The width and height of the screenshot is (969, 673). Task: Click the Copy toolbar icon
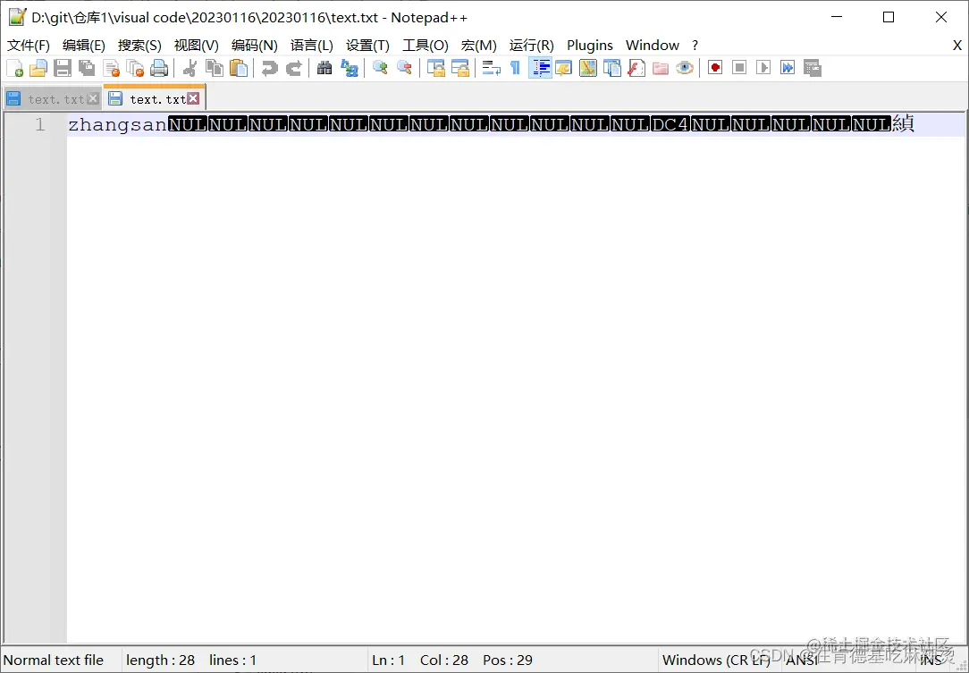coord(215,68)
